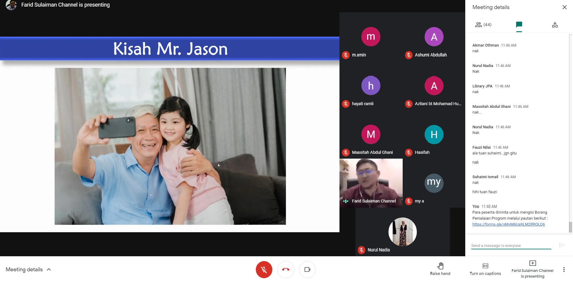Turn on captions

485,269
